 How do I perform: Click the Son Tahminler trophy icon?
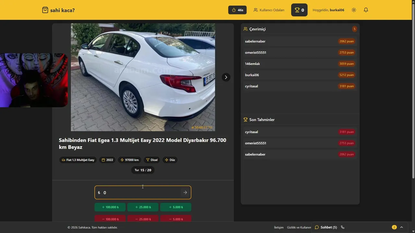(245, 120)
